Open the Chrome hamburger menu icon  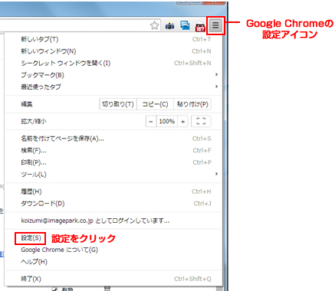[215, 25]
